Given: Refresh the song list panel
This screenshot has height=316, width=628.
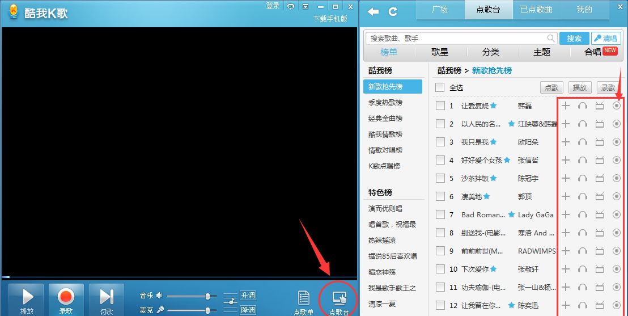Looking at the screenshot, I should pos(392,11).
